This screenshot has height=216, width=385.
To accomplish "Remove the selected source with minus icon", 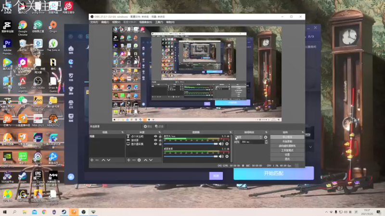I will (x=134, y=160).
